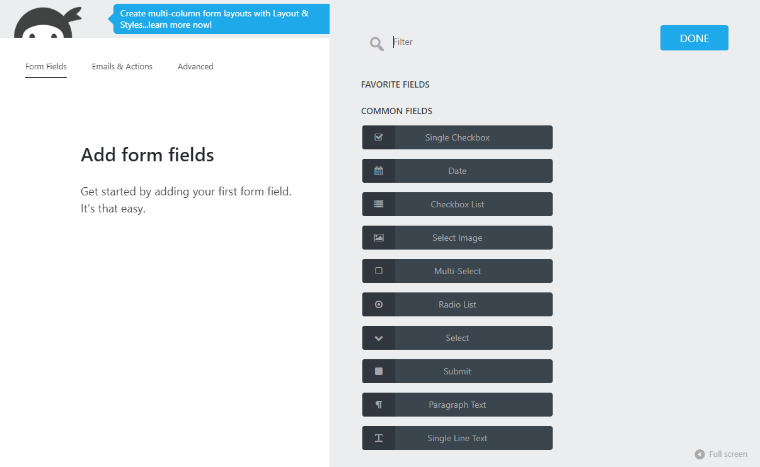Image resolution: width=760 pixels, height=467 pixels.
Task: Switch to the Emails & Actions tab
Action: tap(122, 66)
